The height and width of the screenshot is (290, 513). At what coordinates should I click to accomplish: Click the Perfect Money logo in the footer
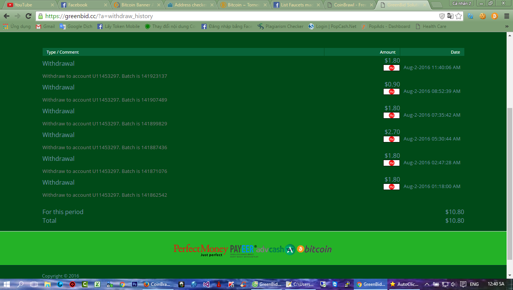click(201, 250)
